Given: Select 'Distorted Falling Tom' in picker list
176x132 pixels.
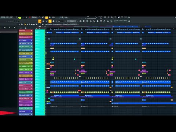Looking at the screenshot, I should pyautogui.click(x=26, y=76).
